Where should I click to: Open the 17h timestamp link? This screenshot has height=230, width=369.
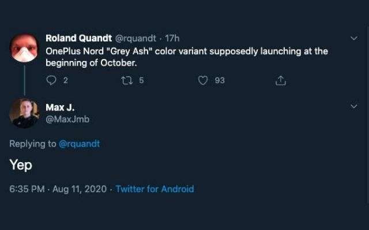point(172,39)
